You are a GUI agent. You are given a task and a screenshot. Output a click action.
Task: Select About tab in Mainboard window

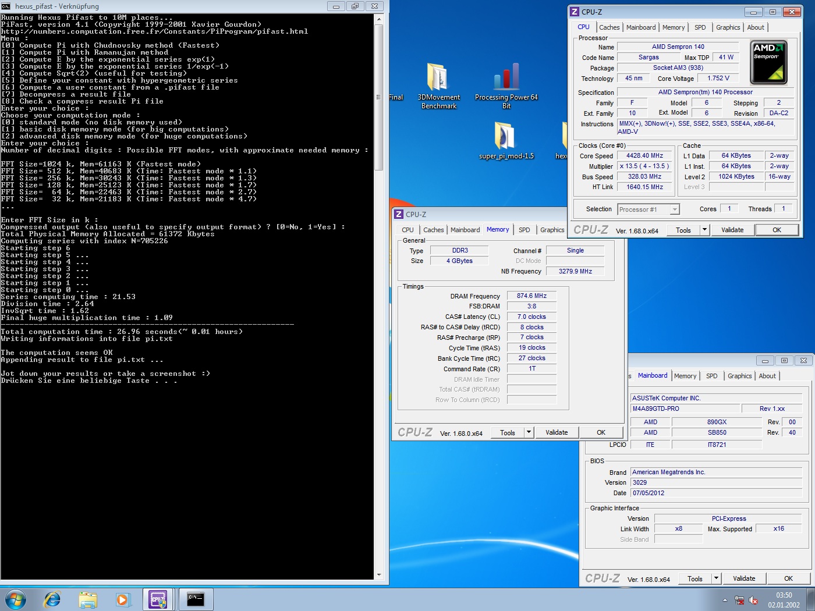[767, 376]
